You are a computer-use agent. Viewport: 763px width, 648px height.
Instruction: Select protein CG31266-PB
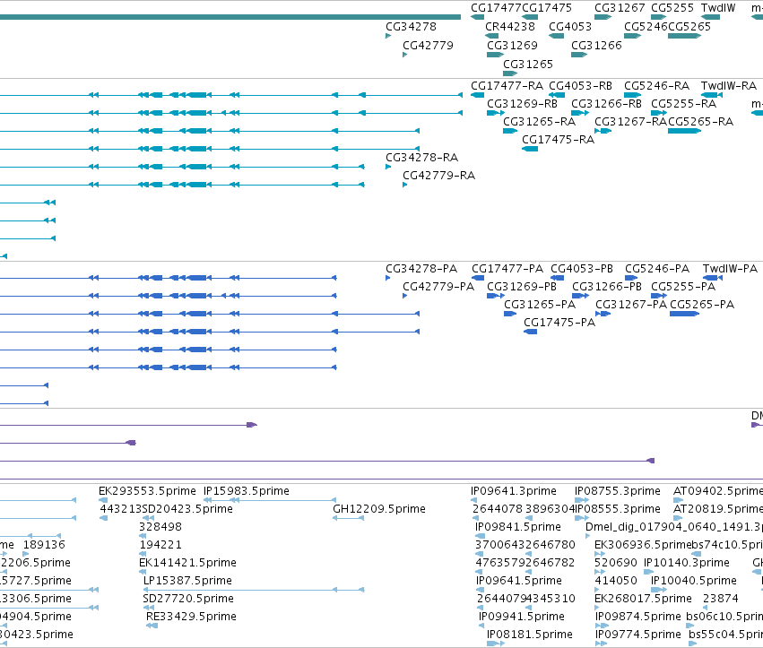[x=607, y=287]
